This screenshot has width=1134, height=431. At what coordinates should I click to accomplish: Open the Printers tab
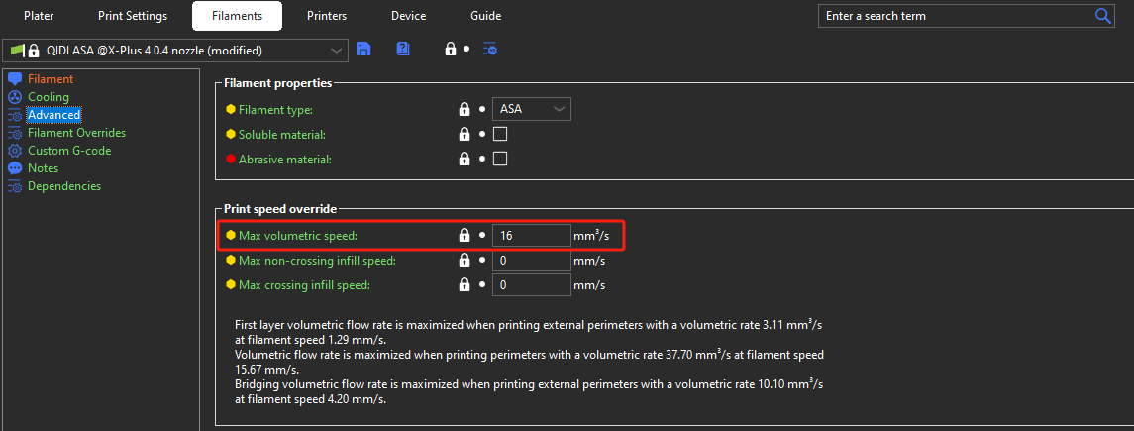pyautogui.click(x=327, y=16)
